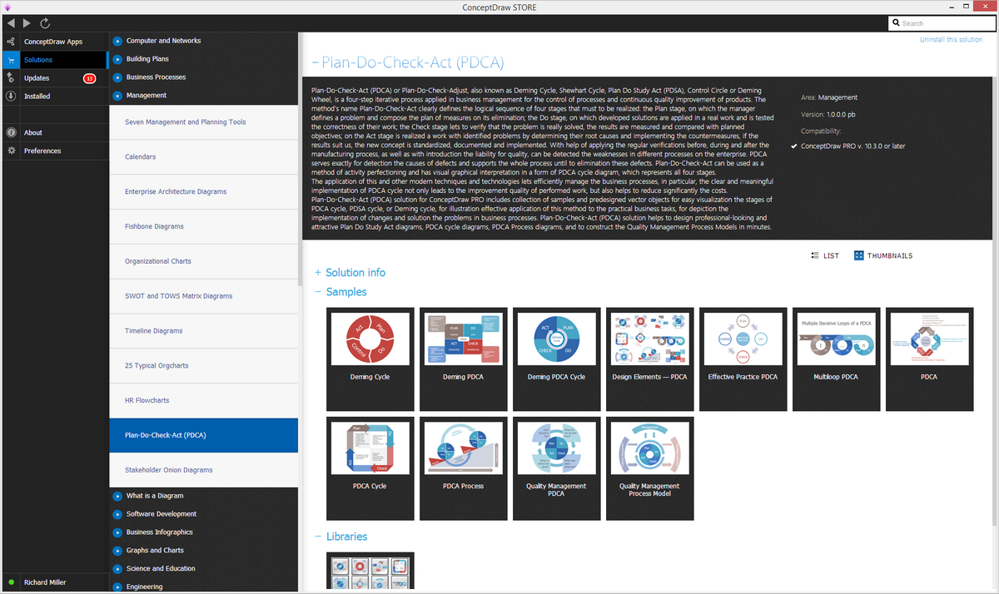Click the solutions list vertical scrollbar

(300, 158)
